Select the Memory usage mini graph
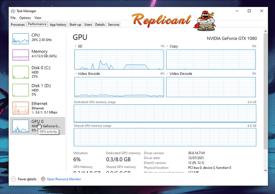Image resolution: width=275 pixels, height=194 pixels. (x=21, y=55)
